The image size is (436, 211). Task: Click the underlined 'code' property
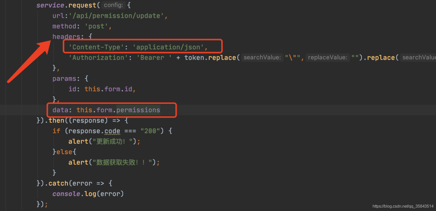pyautogui.click(x=112, y=131)
